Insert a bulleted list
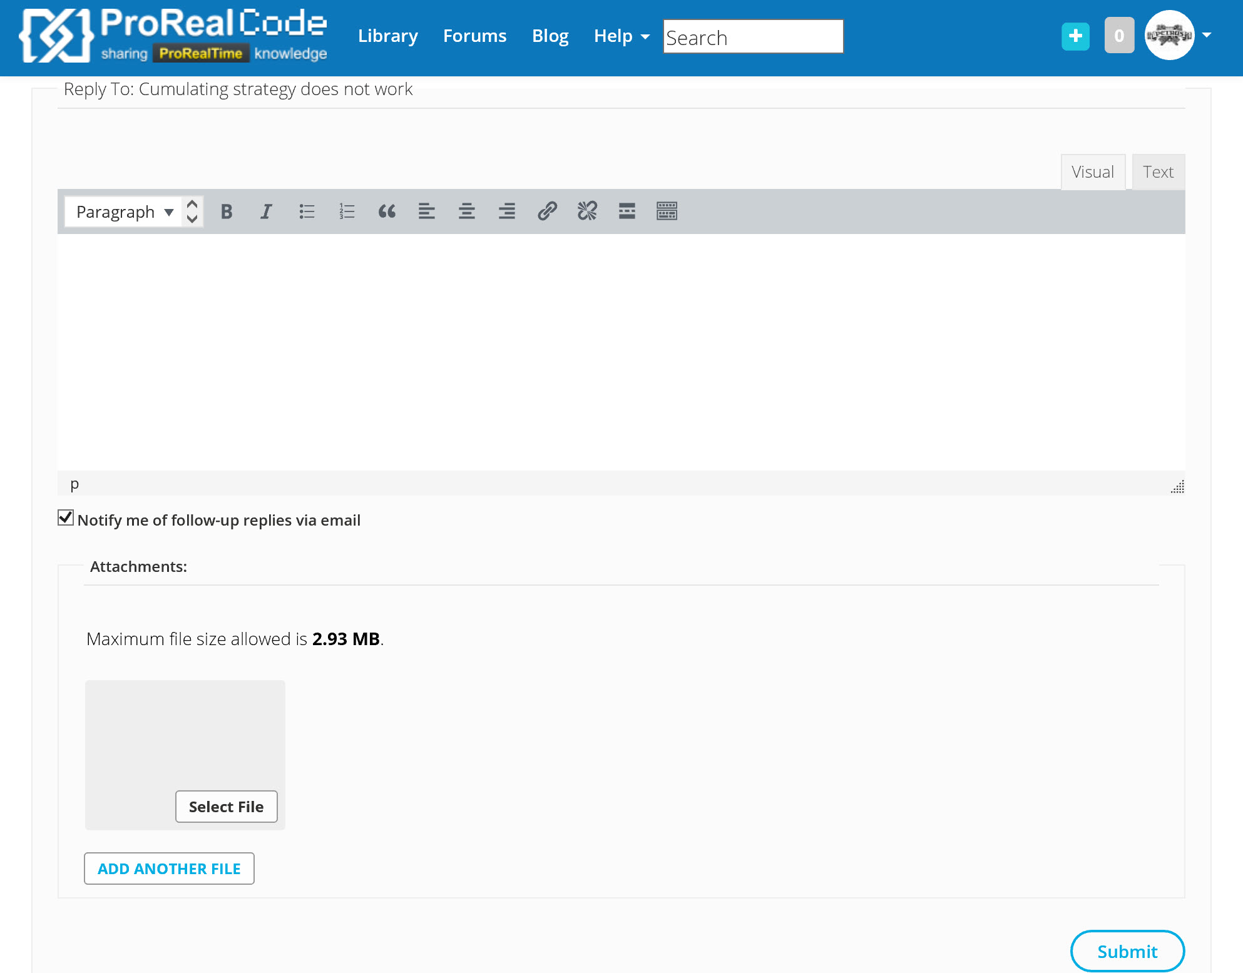The height and width of the screenshot is (973, 1243). point(307,211)
